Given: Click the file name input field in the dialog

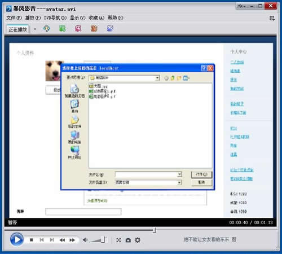Looking at the screenshot, I should tap(147, 174).
